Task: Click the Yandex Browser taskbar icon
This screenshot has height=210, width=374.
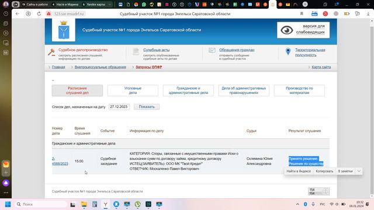Action: (x=105, y=204)
